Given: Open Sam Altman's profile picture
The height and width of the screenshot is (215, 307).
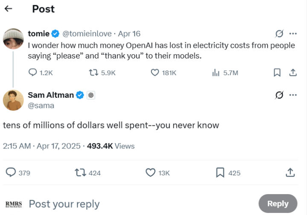Looking at the screenshot, I should 13,100.
